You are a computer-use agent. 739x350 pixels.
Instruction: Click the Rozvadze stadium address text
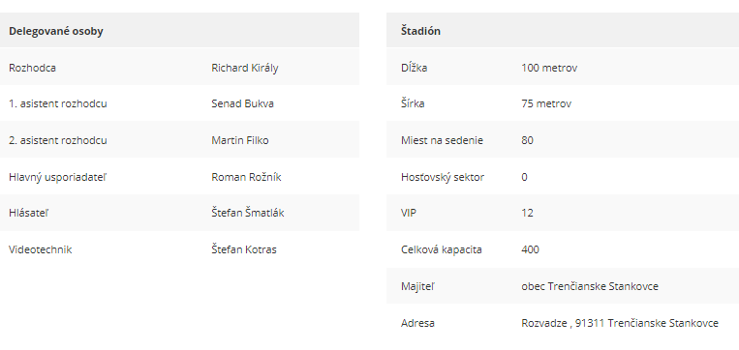click(620, 323)
